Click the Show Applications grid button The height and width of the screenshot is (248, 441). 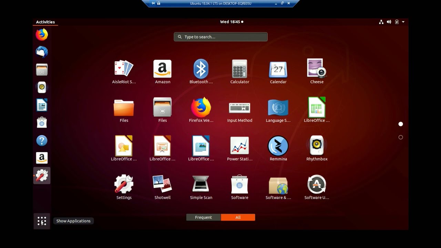point(42,221)
